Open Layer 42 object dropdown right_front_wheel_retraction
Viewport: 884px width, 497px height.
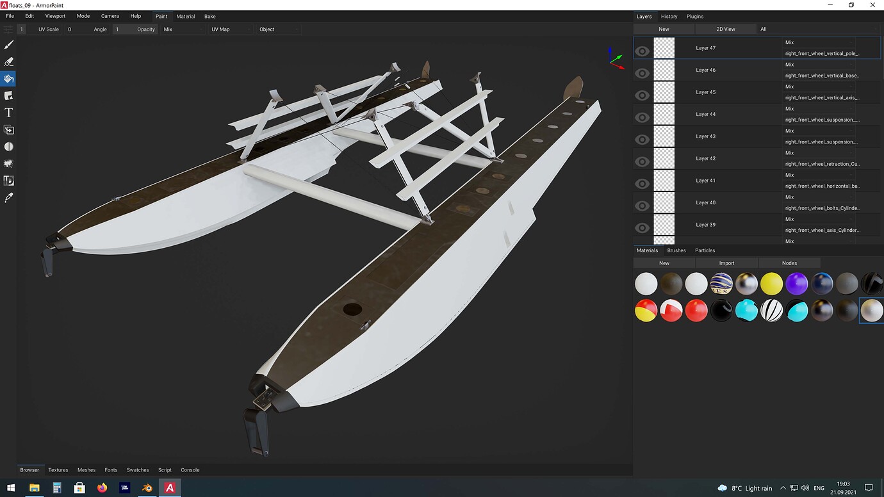point(823,164)
